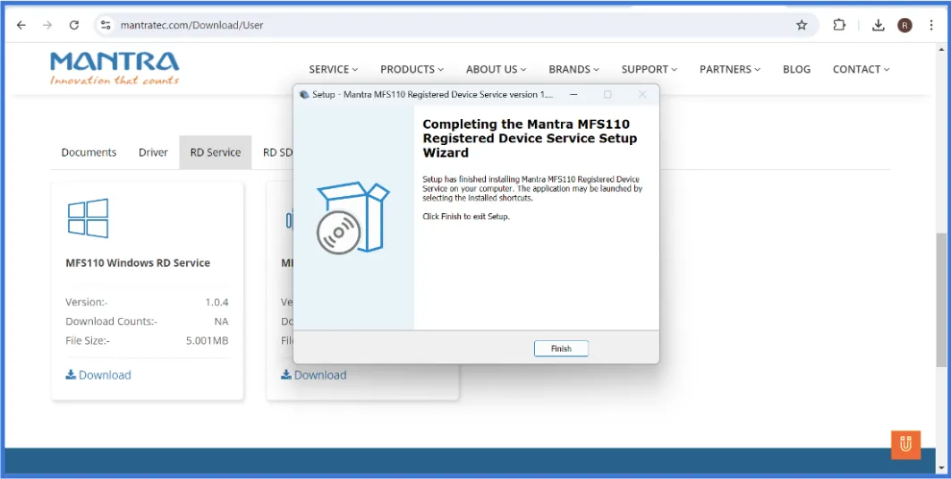Switch to the Driver tab
This screenshot has width=951, height=479.
(x=153, y=152)
